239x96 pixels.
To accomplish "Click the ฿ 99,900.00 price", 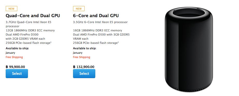I will 15,67.
